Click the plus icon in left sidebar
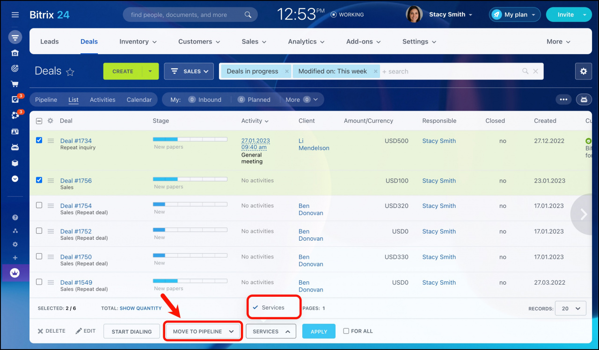The height and width of the screenshot is (350, 599). (15, 258)
